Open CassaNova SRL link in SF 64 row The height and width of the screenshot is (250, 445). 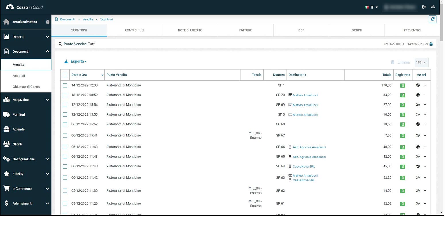[x=304, y=167]
